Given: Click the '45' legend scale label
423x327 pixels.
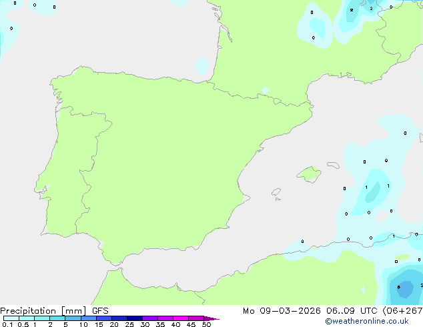Looking at the screenshot, I should [x=191, y=324].
